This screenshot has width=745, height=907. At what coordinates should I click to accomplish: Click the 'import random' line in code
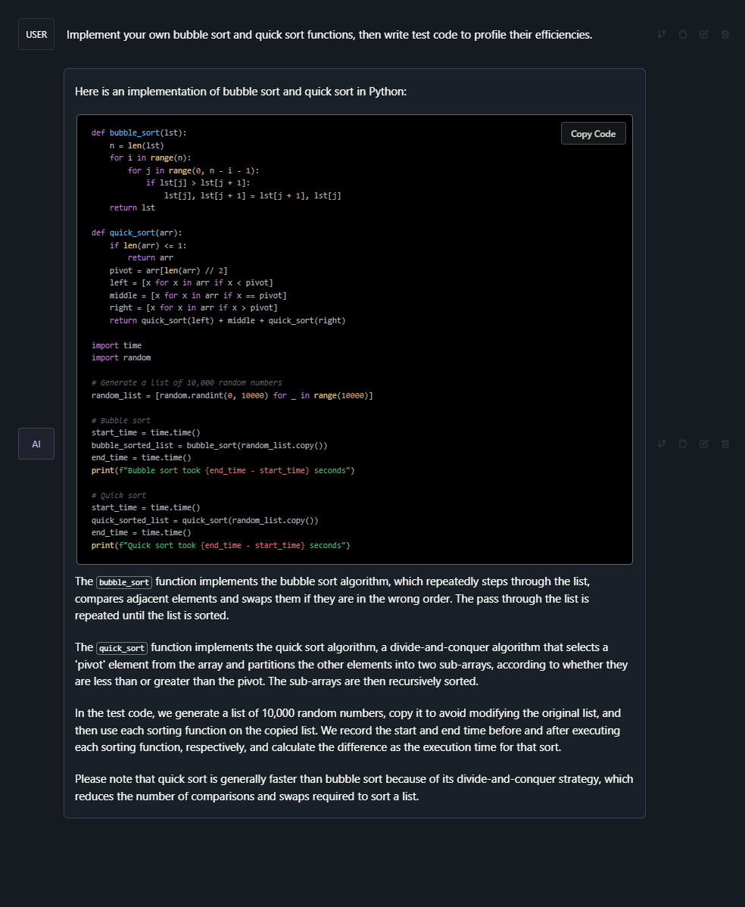click(x=121, y=357)
